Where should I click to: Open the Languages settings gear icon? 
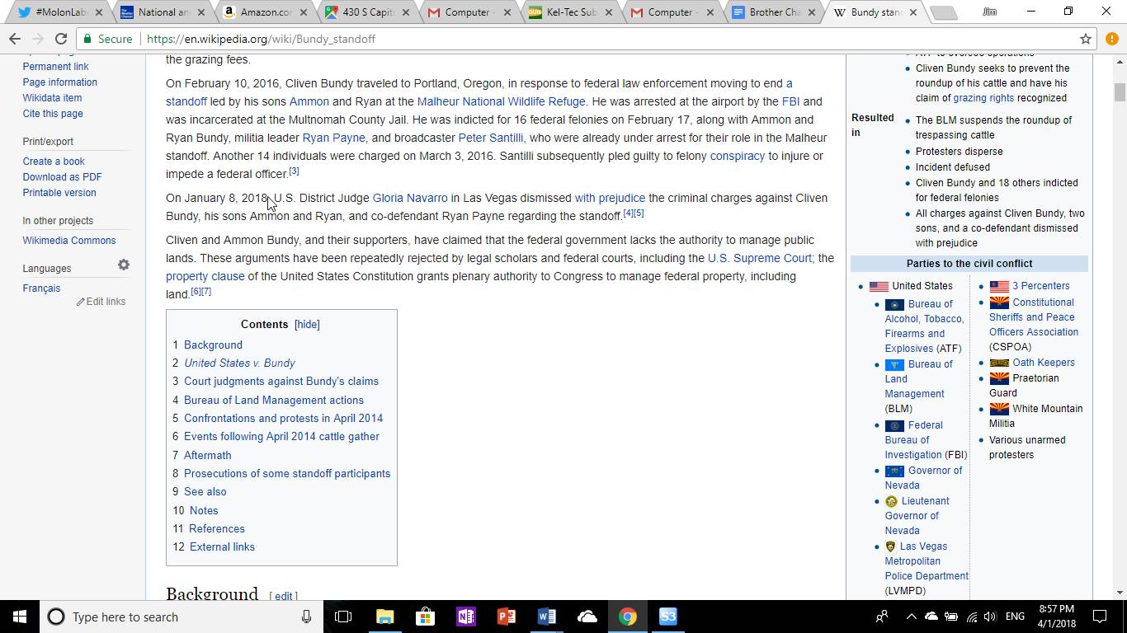pyautogui.click(x=124, y=265)
